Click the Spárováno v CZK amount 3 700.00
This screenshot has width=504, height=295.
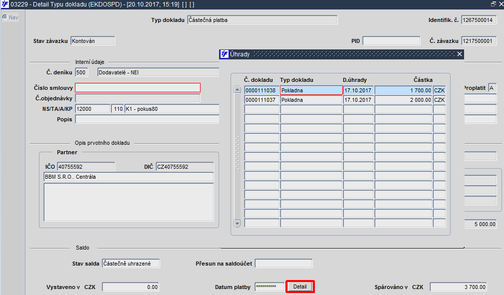pos(459,287)
